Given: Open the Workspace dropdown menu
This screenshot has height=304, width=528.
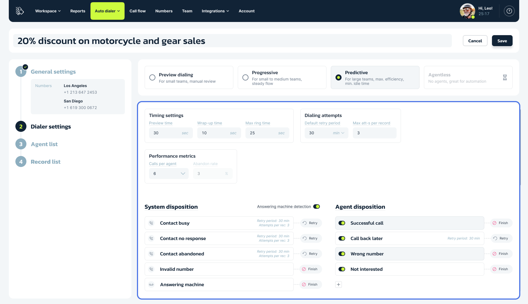Looking at the screenshot, I should 48,11.
